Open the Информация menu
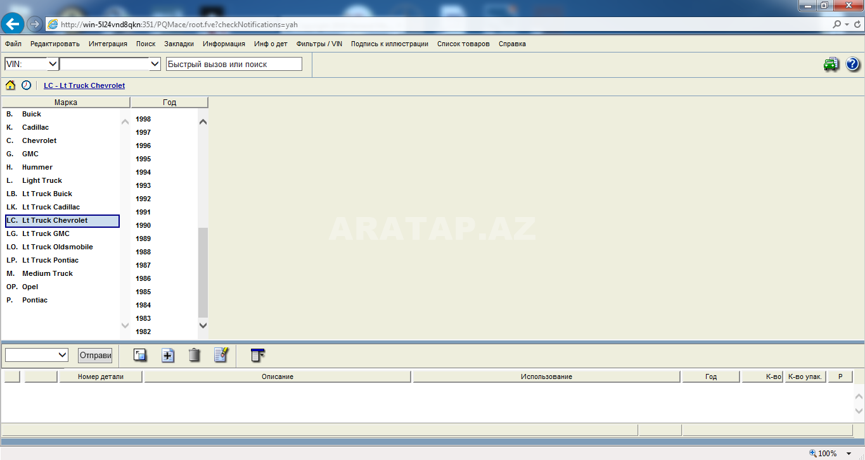 coord(224,44)
